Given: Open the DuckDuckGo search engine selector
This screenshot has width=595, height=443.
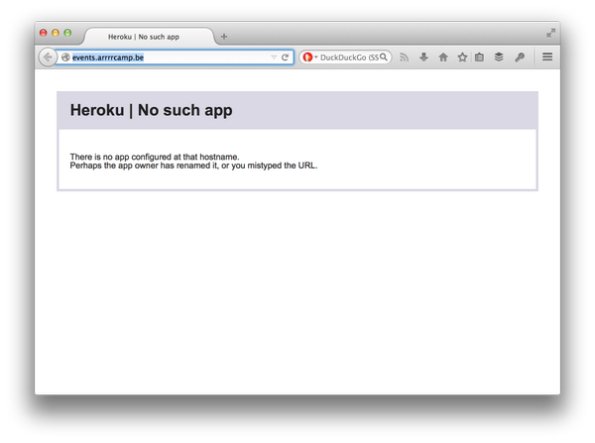Looking at the screenshot, I should pos(310,57).
